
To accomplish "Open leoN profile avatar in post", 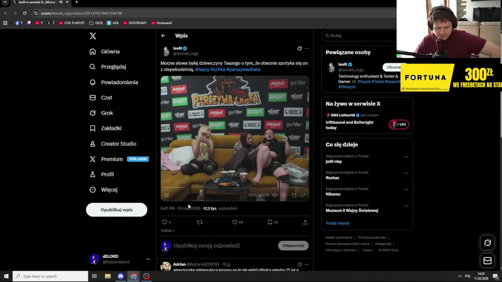I will (166, 51).
